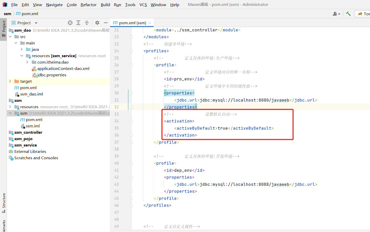Select jdbc.properties file

pyautogui.click(x=49, y=75)
